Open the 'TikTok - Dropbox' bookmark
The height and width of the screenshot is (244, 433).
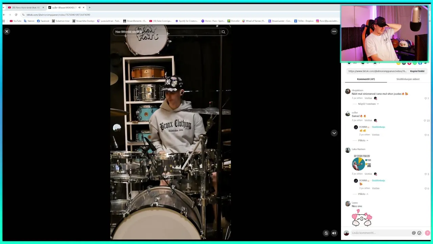(304, 21)
